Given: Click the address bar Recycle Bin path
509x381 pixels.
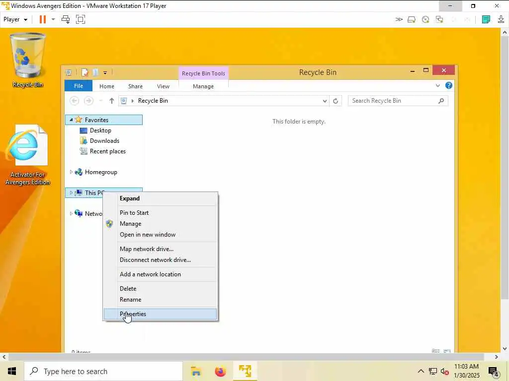Looking at the screenshot, I should [153, 101].
